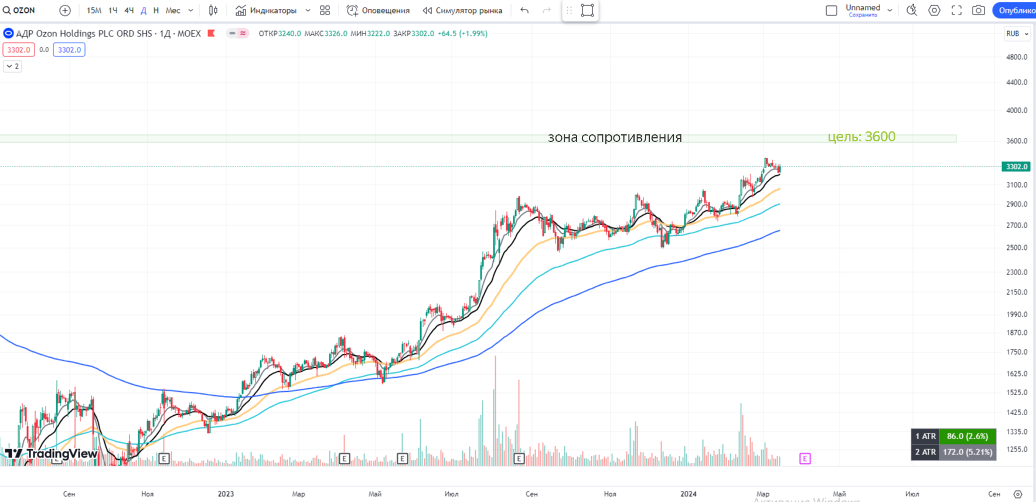The width and height of the screenshot is (1036, 502).
Task: Open the candlestick chart style menu
Action: (x=213, y=11)
